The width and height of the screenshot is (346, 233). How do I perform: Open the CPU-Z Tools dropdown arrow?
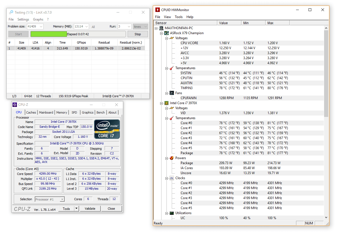tap(77, 209)
